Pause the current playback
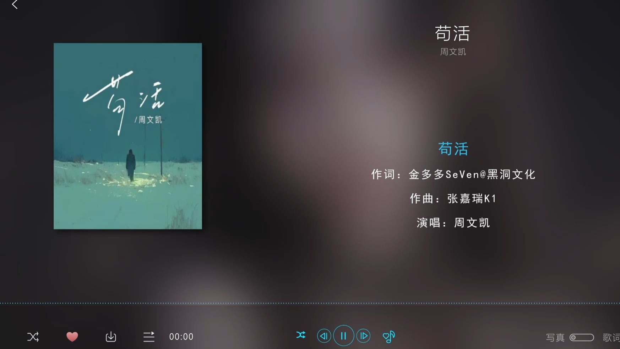 (343, 335)
